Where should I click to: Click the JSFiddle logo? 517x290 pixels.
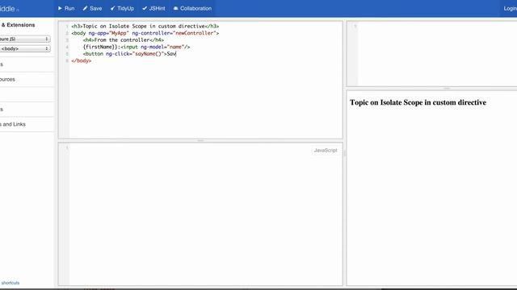(9, 9)
